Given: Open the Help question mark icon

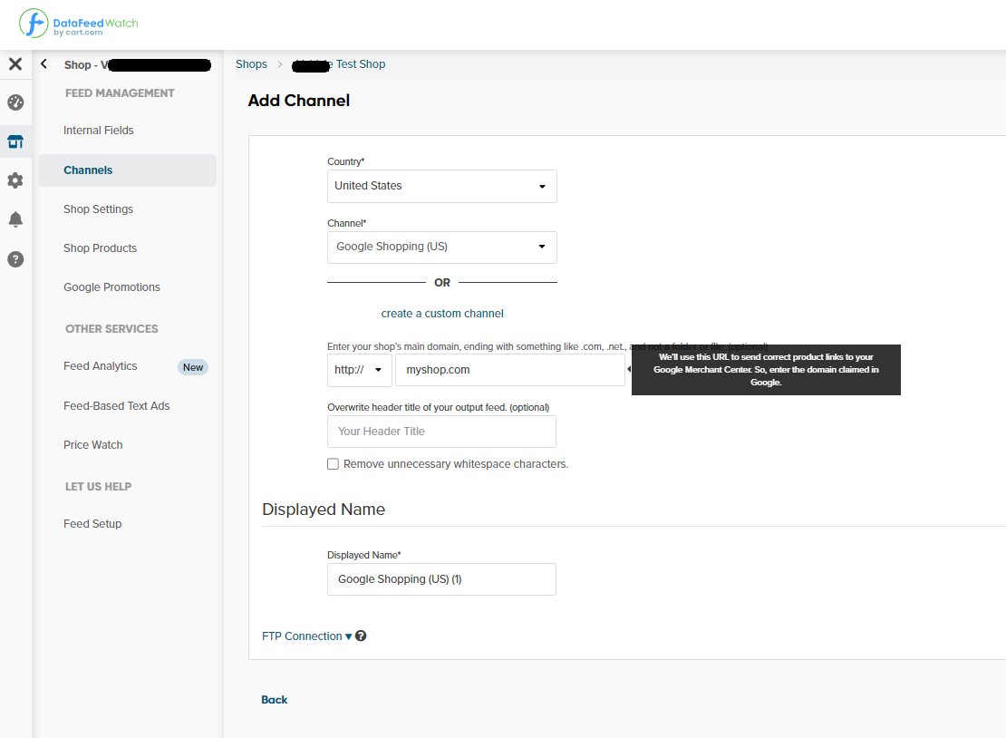Looking at the screenshot, I should (15, 258).
